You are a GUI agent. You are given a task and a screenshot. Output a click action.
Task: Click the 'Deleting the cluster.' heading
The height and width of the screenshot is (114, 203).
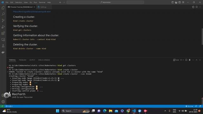coord(25,44)
